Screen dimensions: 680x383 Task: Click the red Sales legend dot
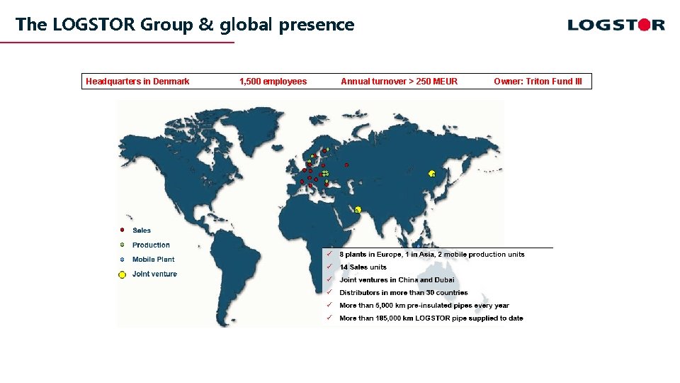[x=123, y=230]
